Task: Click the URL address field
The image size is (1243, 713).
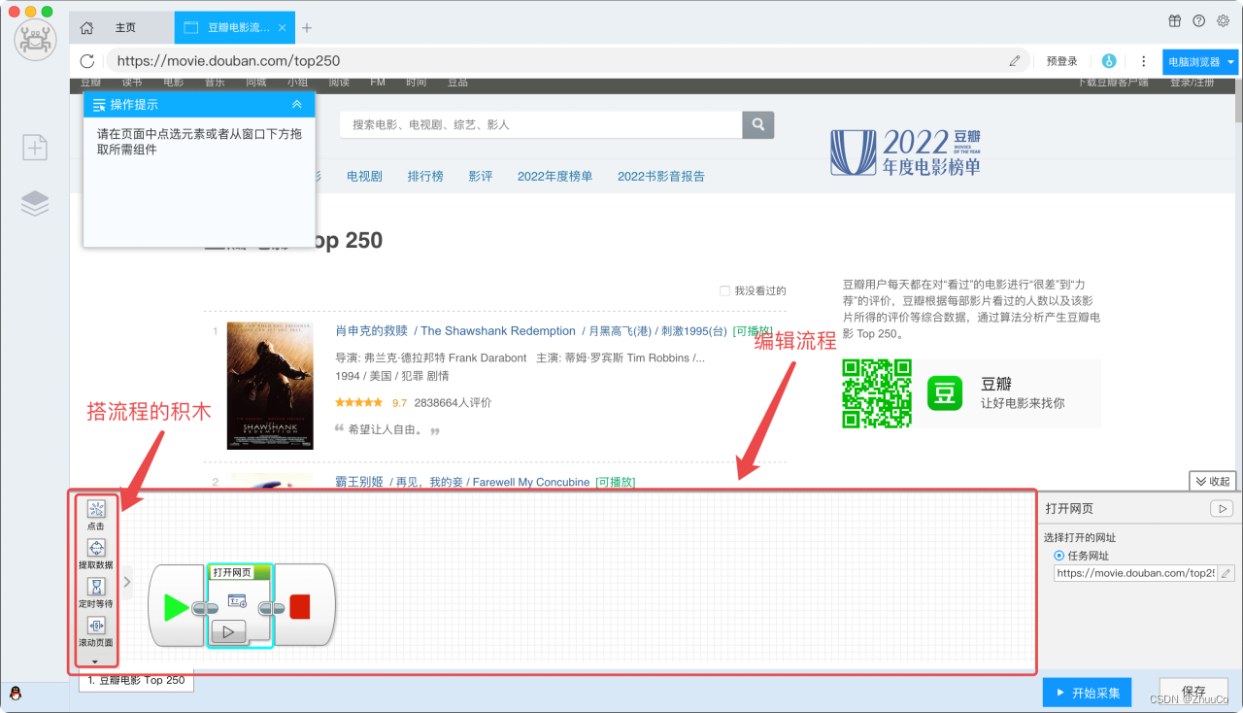Action: point(568,60)
